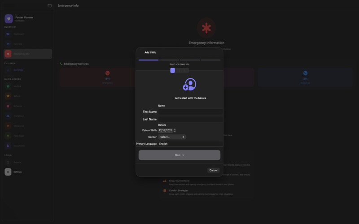Image resolution: width=359 pixels, height=224 pixels.
Task: Click the large red asterisk emergency icon
Action: tap(206, 28)
